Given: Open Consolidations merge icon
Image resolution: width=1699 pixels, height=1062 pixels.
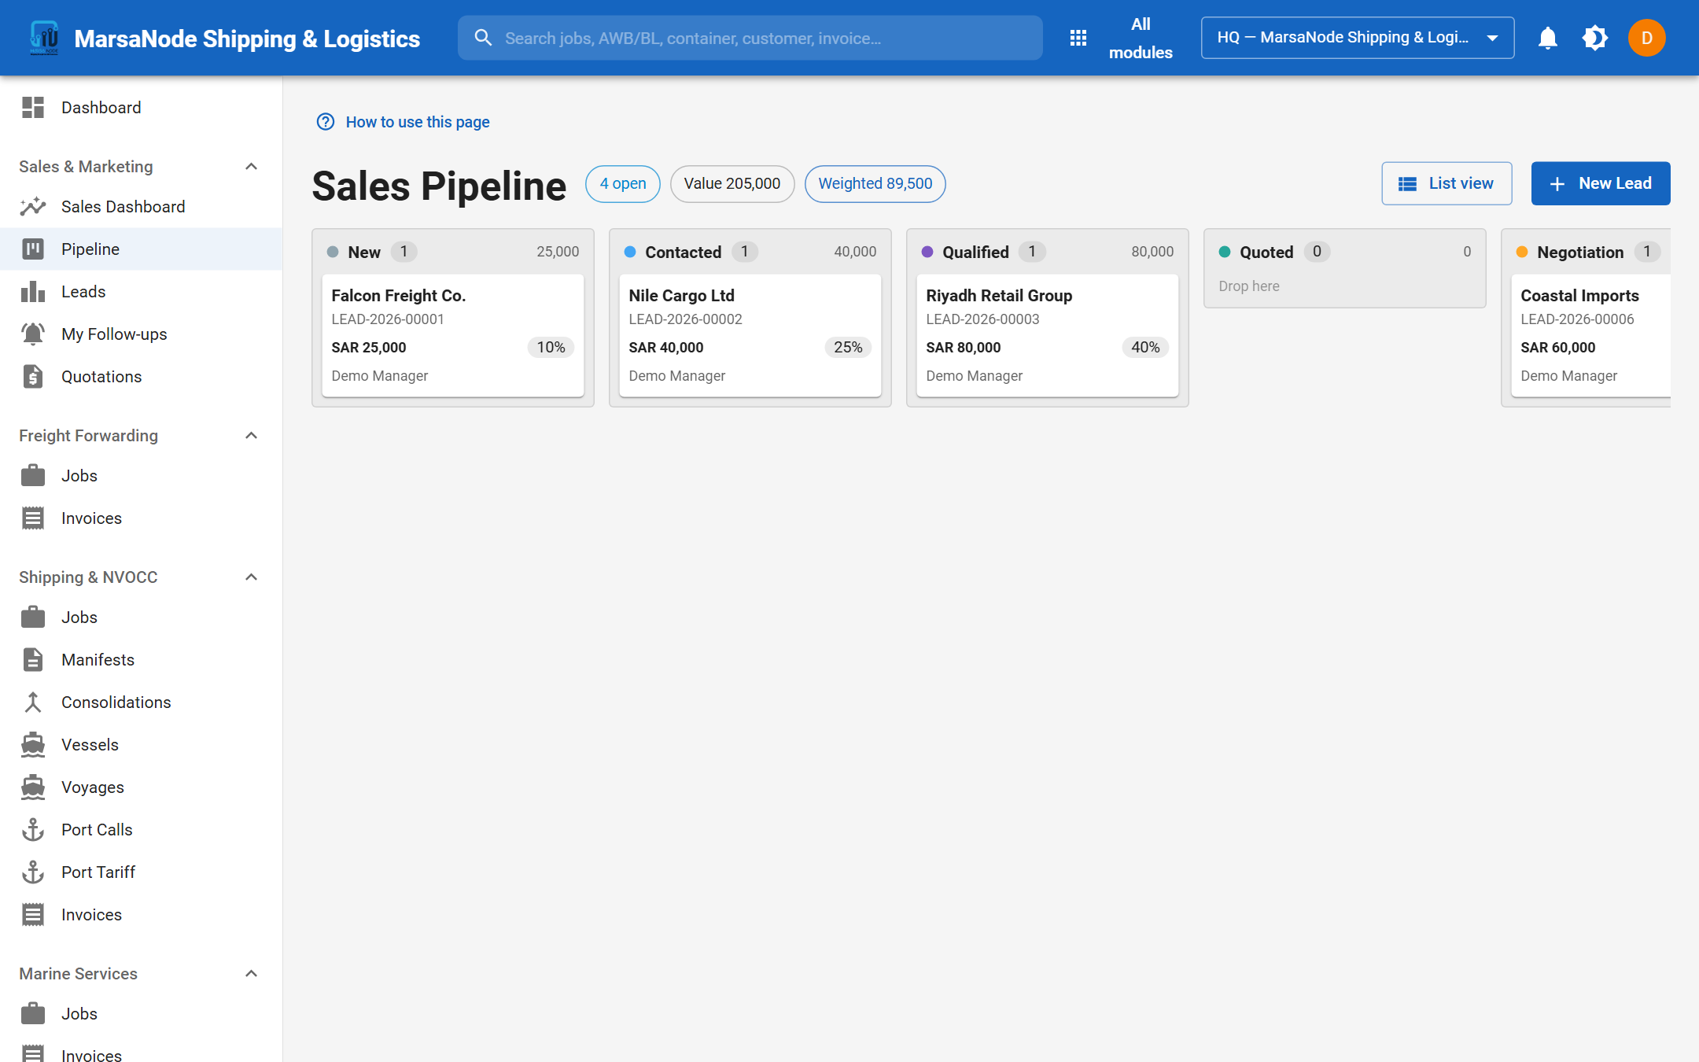Looking at the screenshot, I should [33, 702].
